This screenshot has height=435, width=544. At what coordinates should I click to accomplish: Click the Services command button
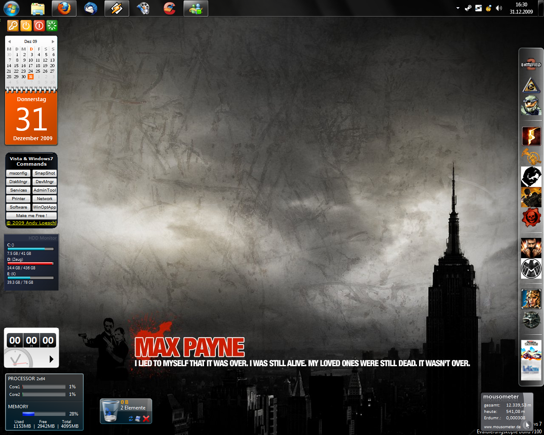point(18,190)
